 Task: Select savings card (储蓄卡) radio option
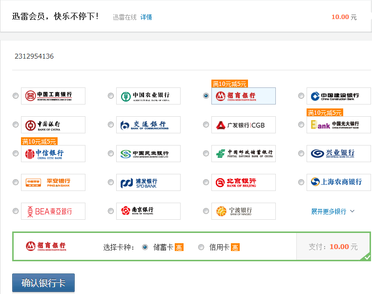click(145, 247)
